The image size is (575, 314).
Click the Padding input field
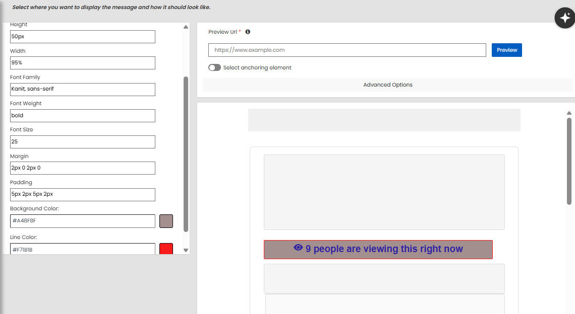[x=82, y=194]
